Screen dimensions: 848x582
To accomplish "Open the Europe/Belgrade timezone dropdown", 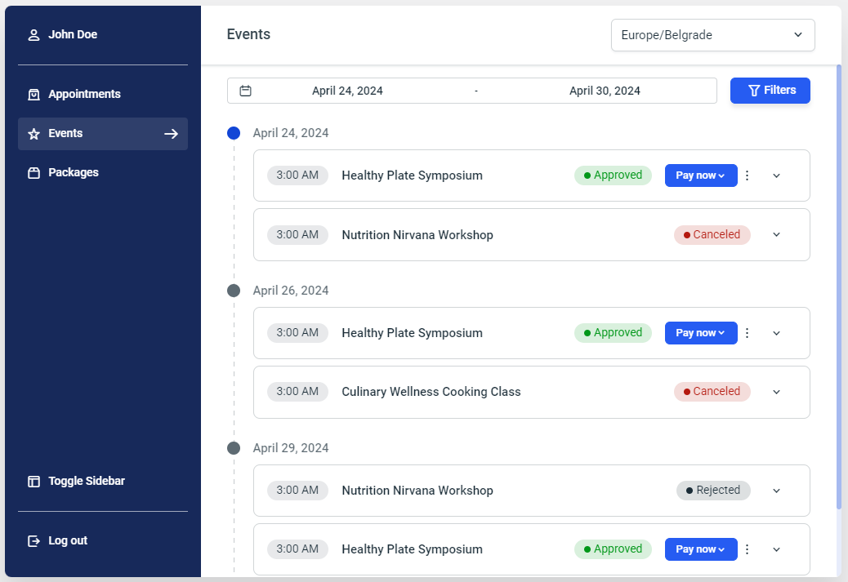I will pos(712,35).
